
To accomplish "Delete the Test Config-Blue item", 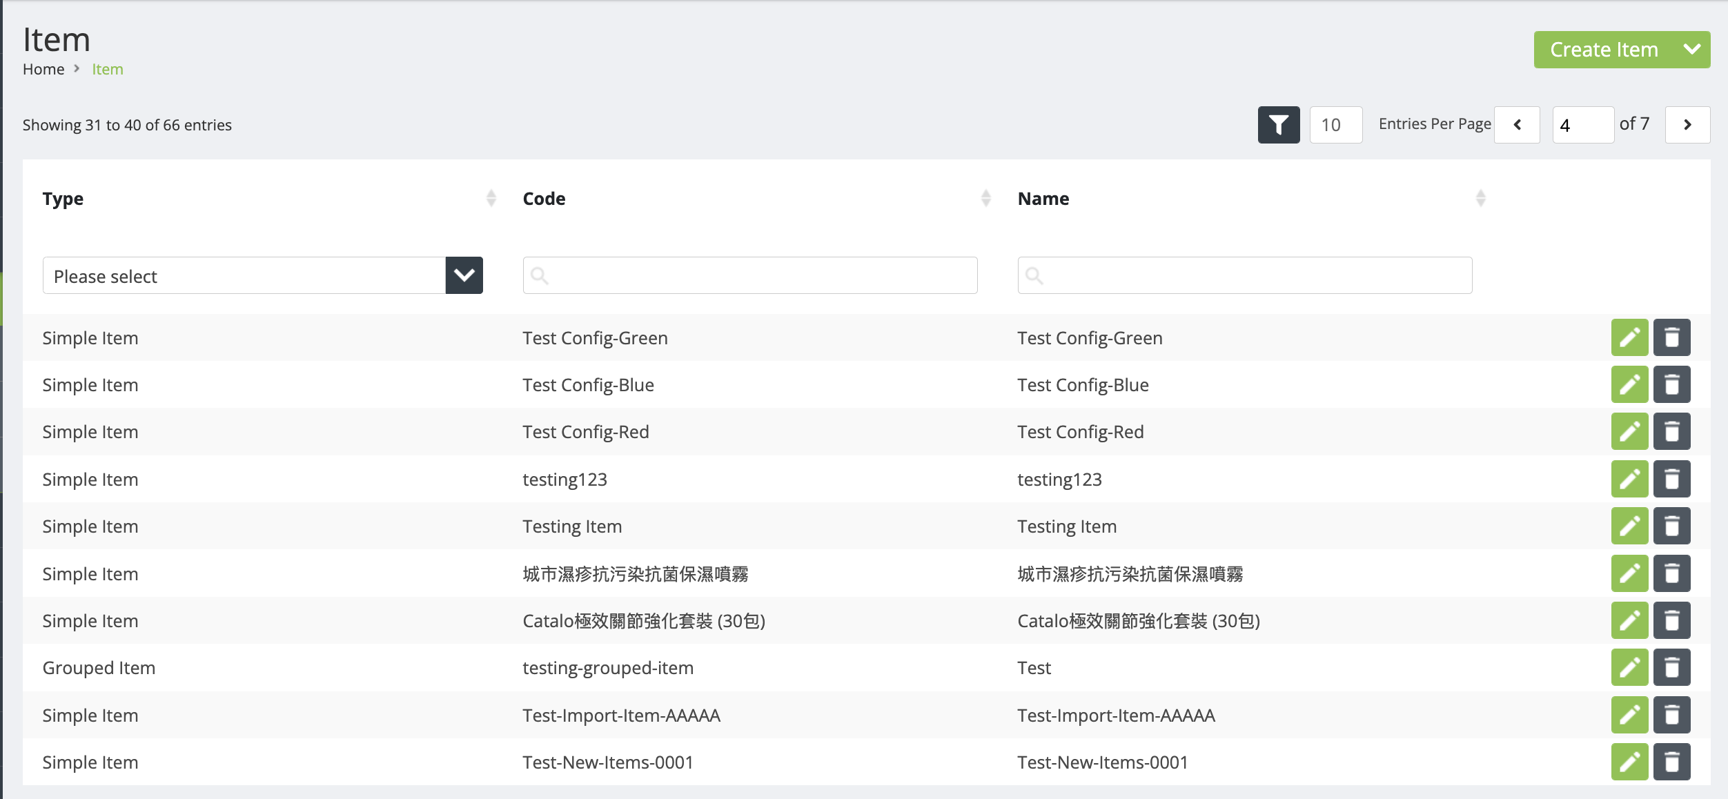I will (x=1671, y=384).
